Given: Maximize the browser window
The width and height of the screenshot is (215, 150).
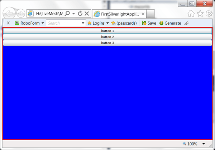Looking at the screenshot, I should (192, 4).
